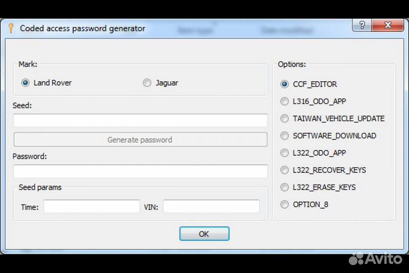Click into the Seed input field

(x=140, y=121)
